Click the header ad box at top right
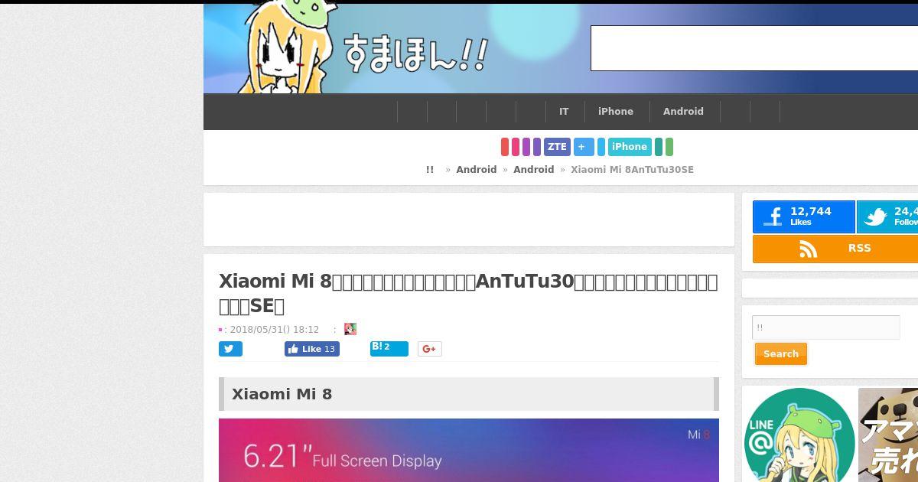 click(754, 48)
